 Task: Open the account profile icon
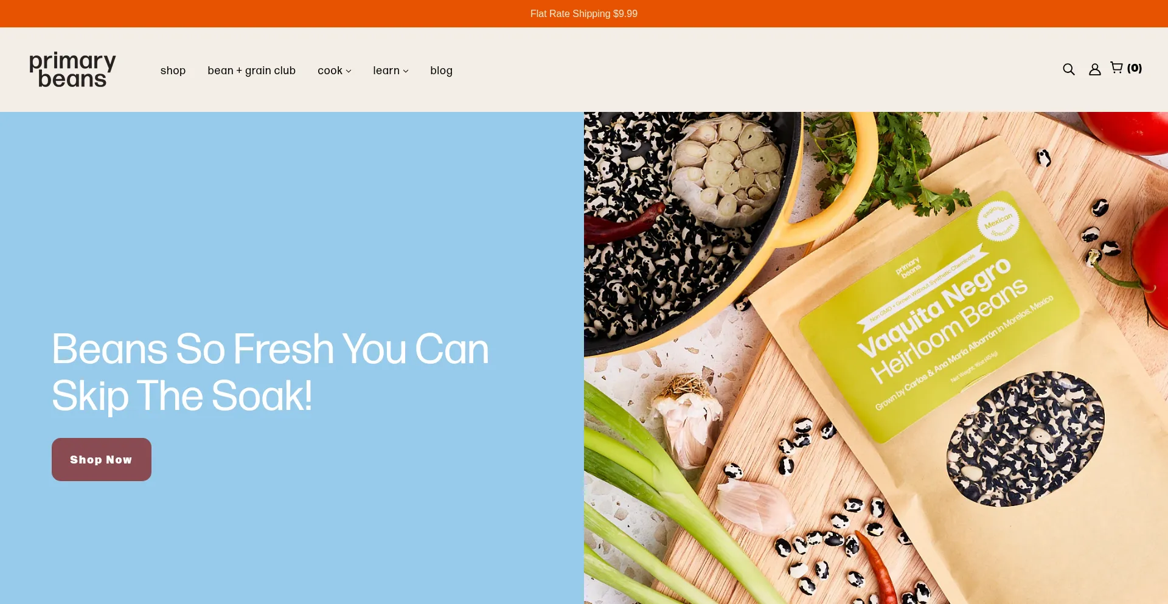1094,69
